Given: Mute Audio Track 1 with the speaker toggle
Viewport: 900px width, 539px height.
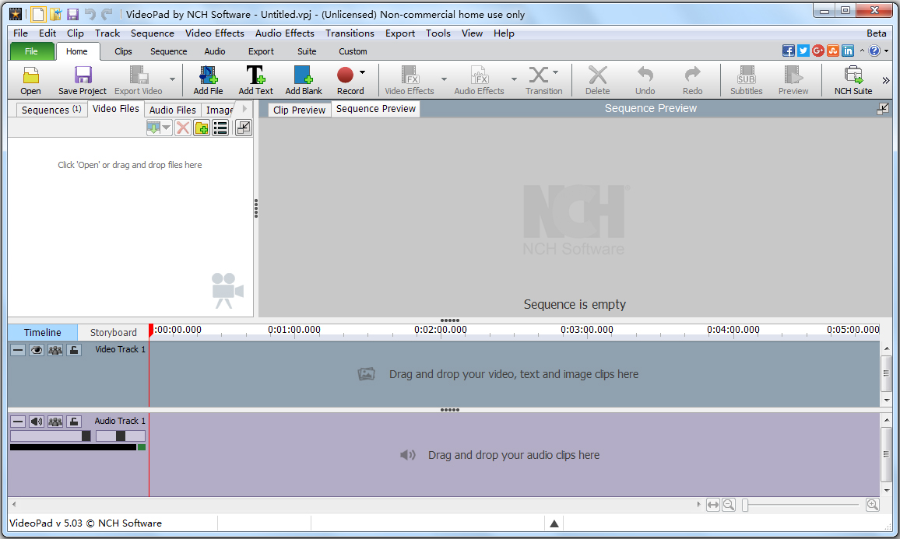Looking at the screenshot, I should 36,421.
